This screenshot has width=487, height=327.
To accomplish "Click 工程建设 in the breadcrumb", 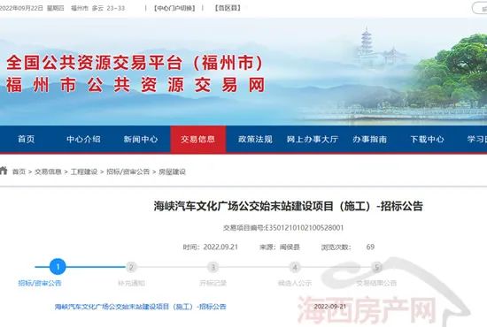I will tap(84, 171).
